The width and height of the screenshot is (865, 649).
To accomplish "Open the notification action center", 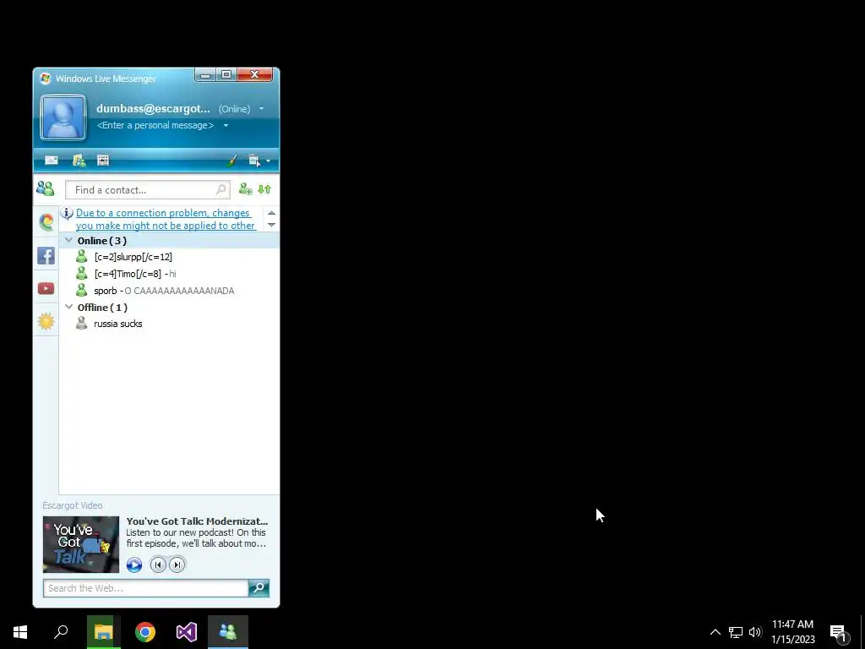I will (839, 632).
